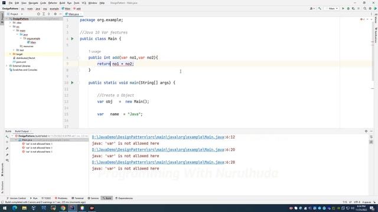Start debugging with the bug icon

[x=348, y=8]
